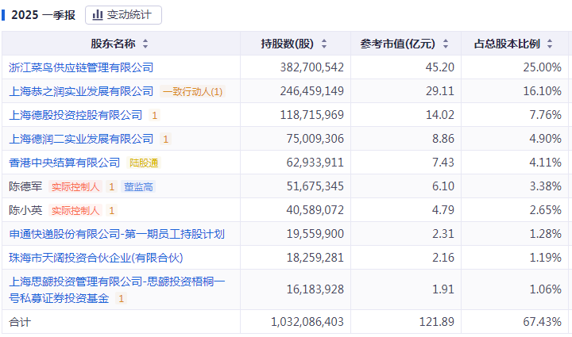Image resolution: width=572 pixels, height=337 pixels.
Task: Select share count 118,715,969
Action: 312,115
